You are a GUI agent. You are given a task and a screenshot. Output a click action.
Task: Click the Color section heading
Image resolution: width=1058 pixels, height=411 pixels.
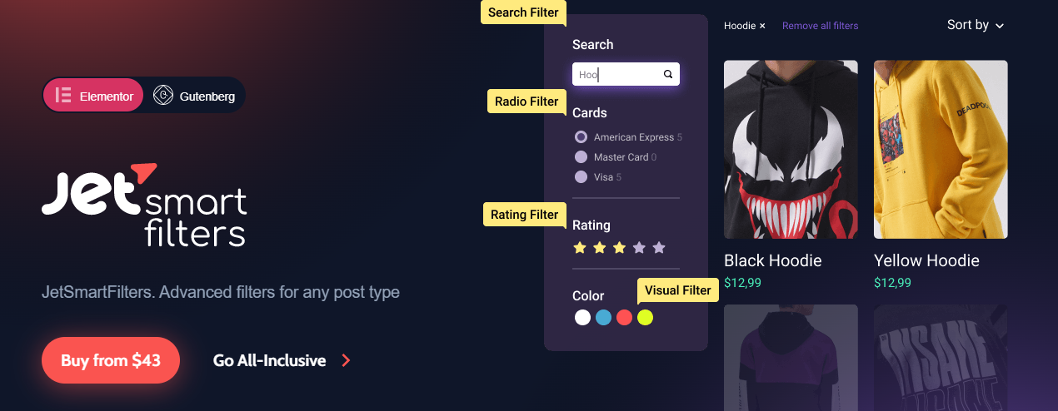(x=588, y=295)
